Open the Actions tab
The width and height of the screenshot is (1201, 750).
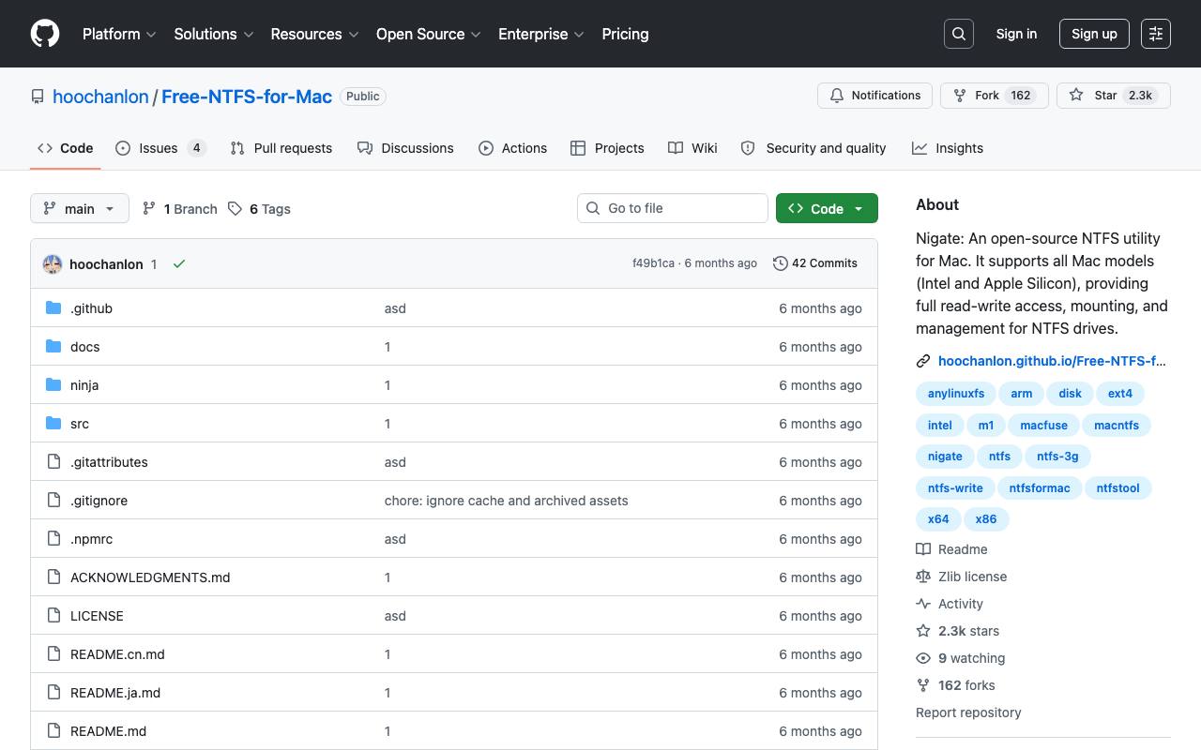(512, 148)
